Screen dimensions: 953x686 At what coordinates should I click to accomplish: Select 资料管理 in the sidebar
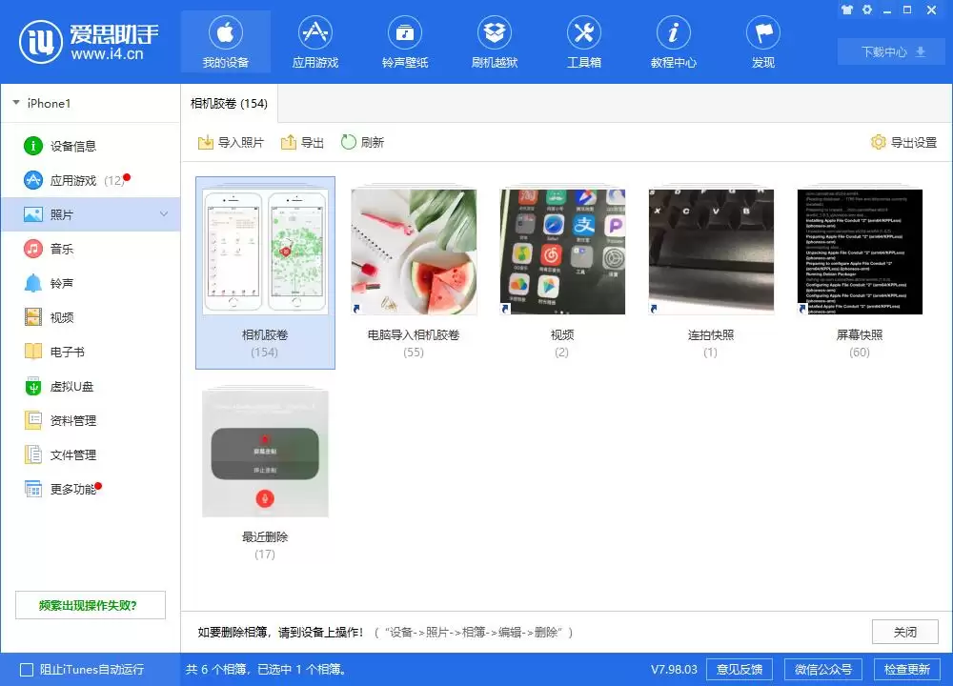point(90,420)
